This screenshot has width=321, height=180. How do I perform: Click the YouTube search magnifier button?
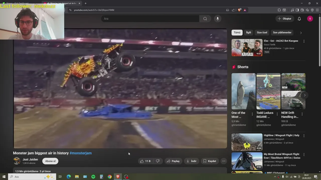[x=205, y=18]
